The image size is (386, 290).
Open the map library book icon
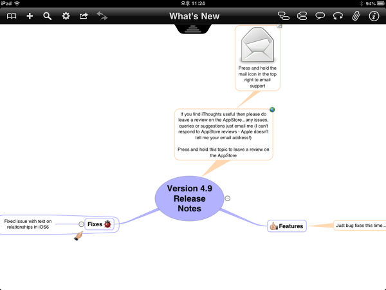(12, 16)
